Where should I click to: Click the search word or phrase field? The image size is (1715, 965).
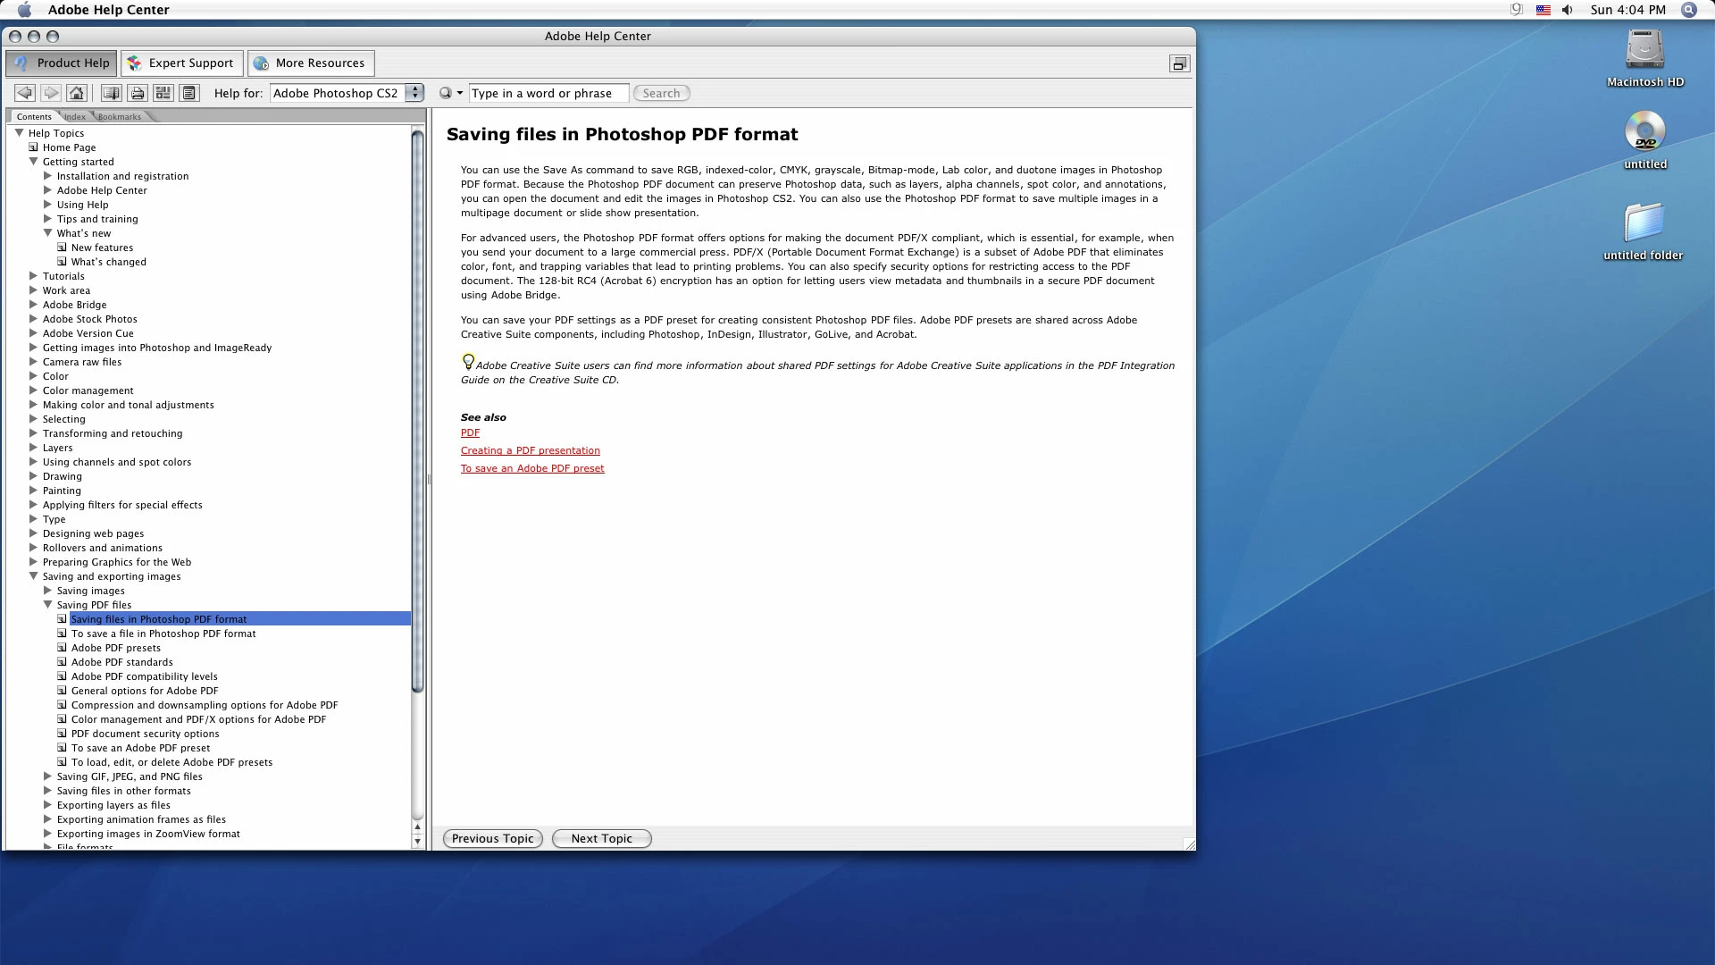(548, 93)
